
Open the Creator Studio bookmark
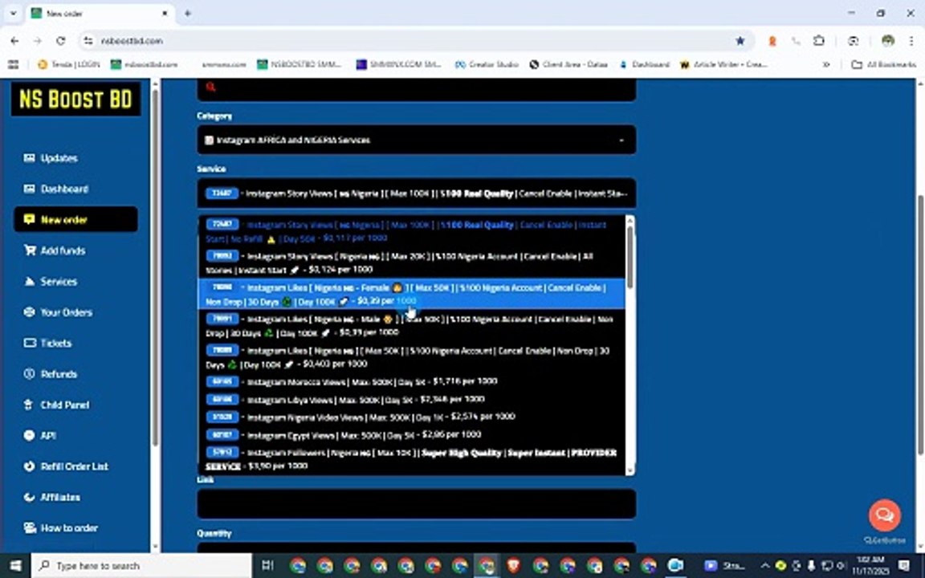coord(487,64)
